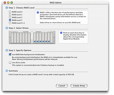Check the first drive bay in left group
This screenshot has width=114, height=95.
coord(12,41)
